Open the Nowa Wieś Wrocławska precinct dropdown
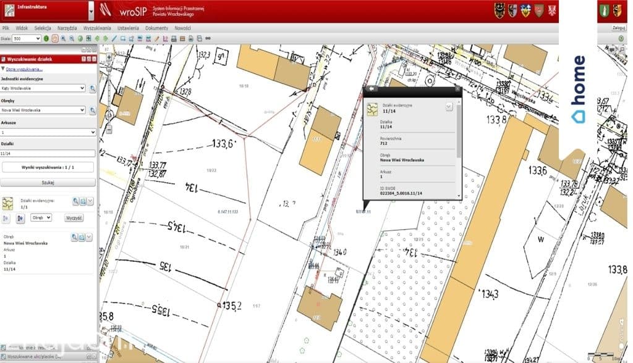Viewport: 633px width, 363px height. point(43,110)
